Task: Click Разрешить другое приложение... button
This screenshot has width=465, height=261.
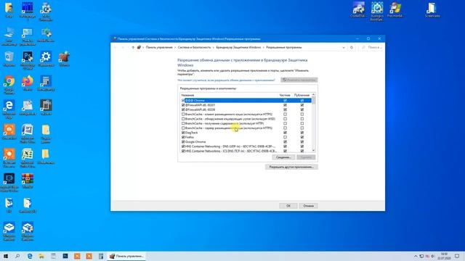Action: [x=291, y=167]
